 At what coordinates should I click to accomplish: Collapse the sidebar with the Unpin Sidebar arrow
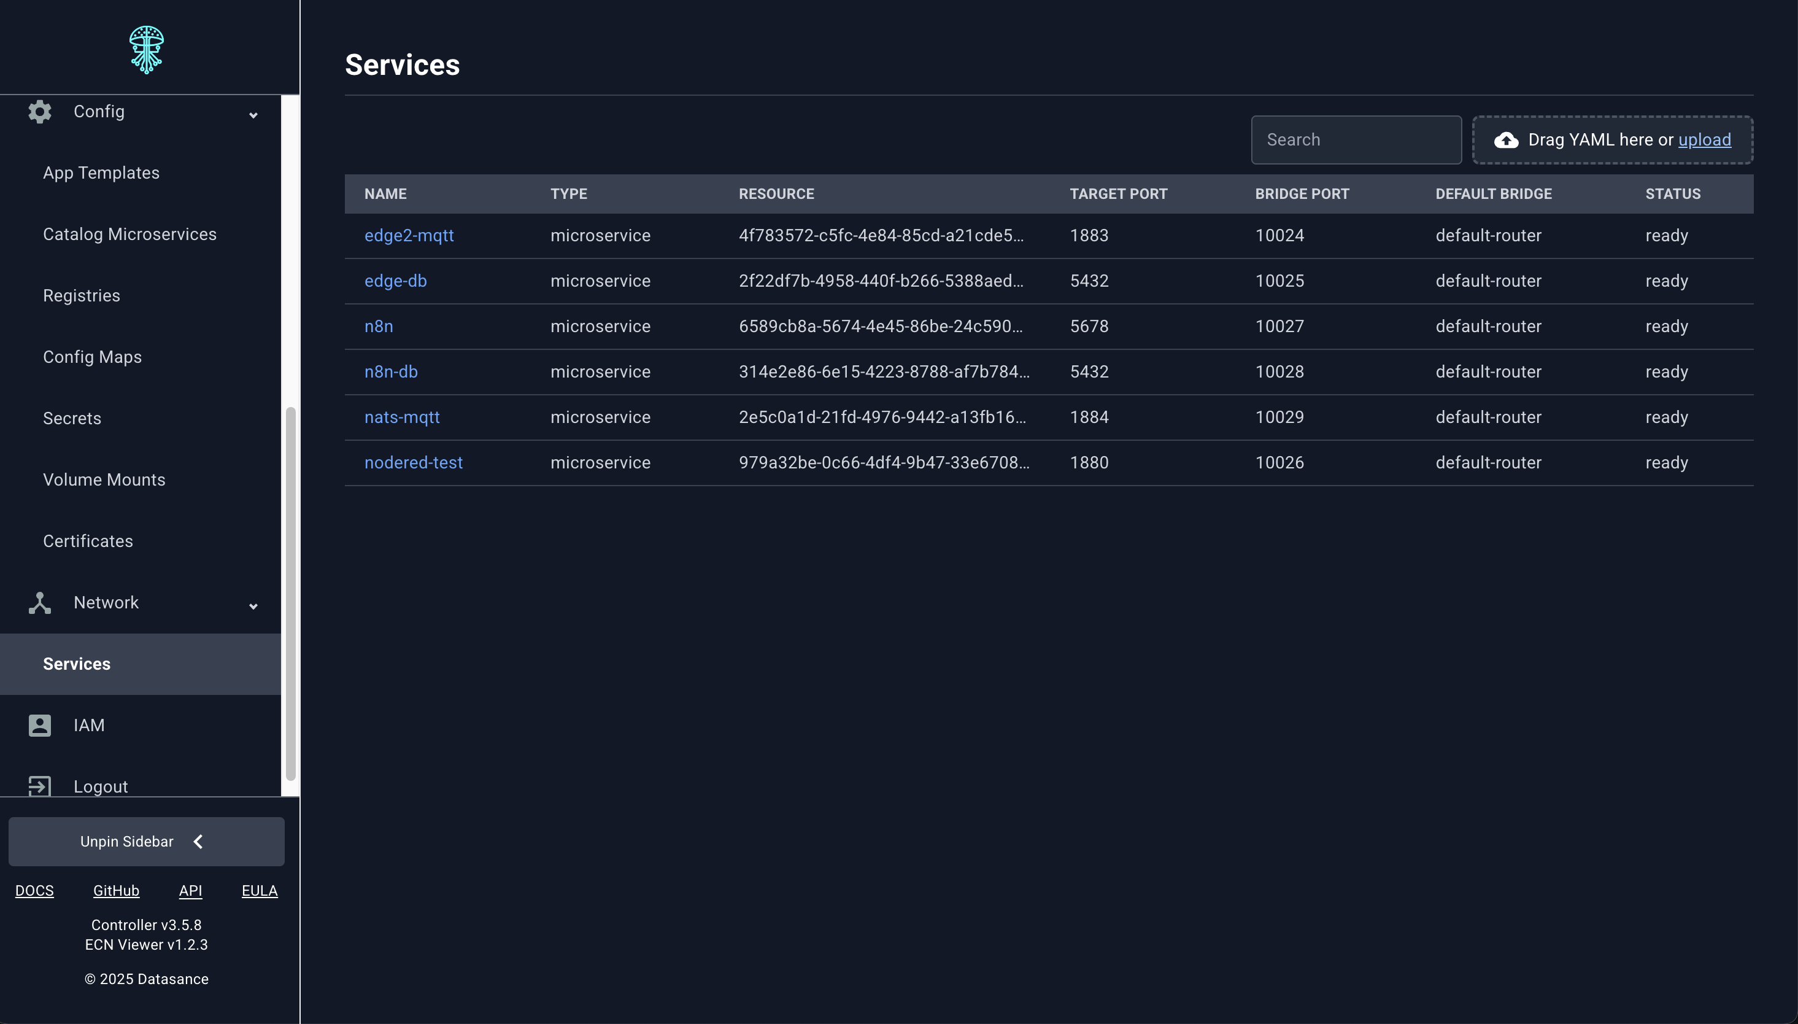coord(198,841)
